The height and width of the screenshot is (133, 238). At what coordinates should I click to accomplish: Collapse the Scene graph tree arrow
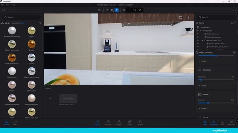[x=200, y=31]
